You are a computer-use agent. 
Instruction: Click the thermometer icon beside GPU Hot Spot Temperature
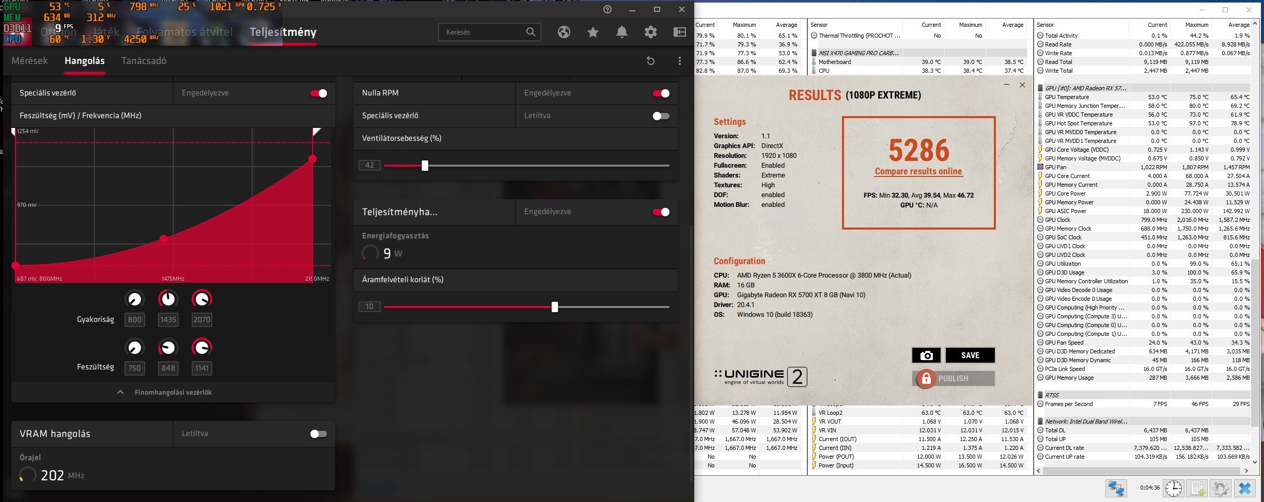(x=1040, y=123)
